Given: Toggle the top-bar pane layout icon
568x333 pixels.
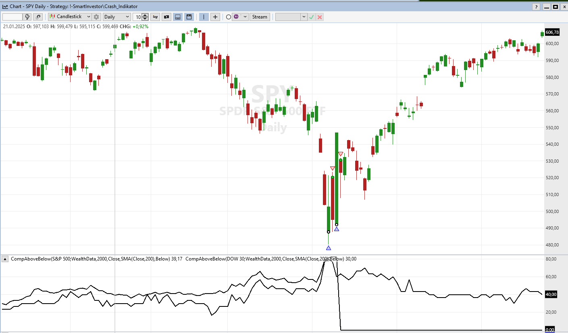Looking at the screenshot, I should tap(189, 17).
